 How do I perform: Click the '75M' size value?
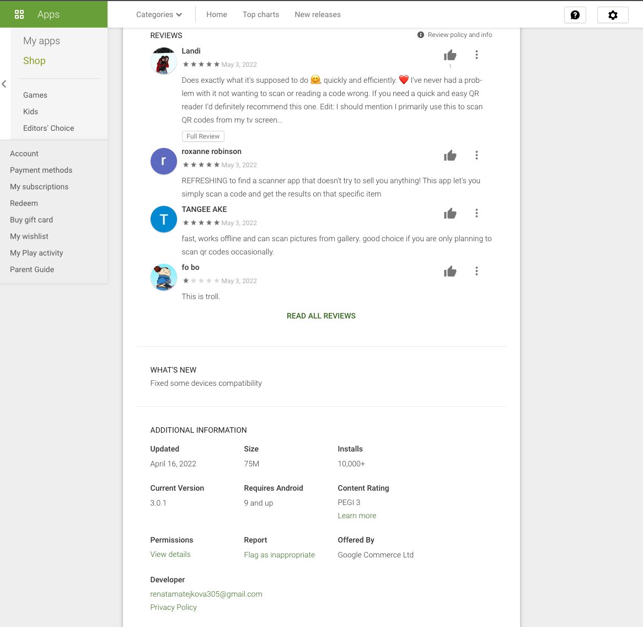[x=251, y=464]
